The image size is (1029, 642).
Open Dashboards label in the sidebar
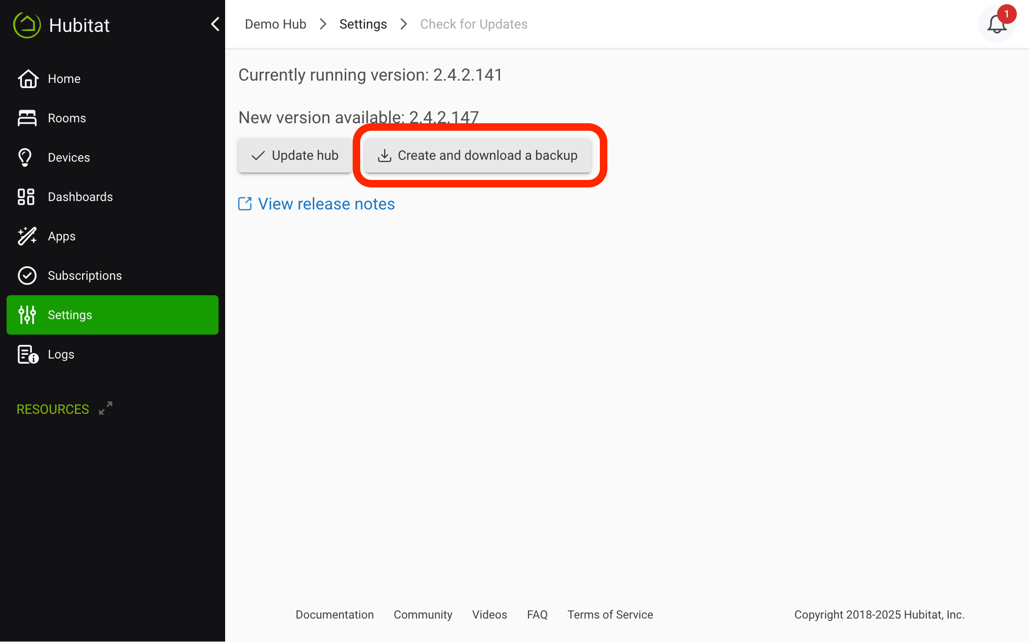click(x=80, y=197)
